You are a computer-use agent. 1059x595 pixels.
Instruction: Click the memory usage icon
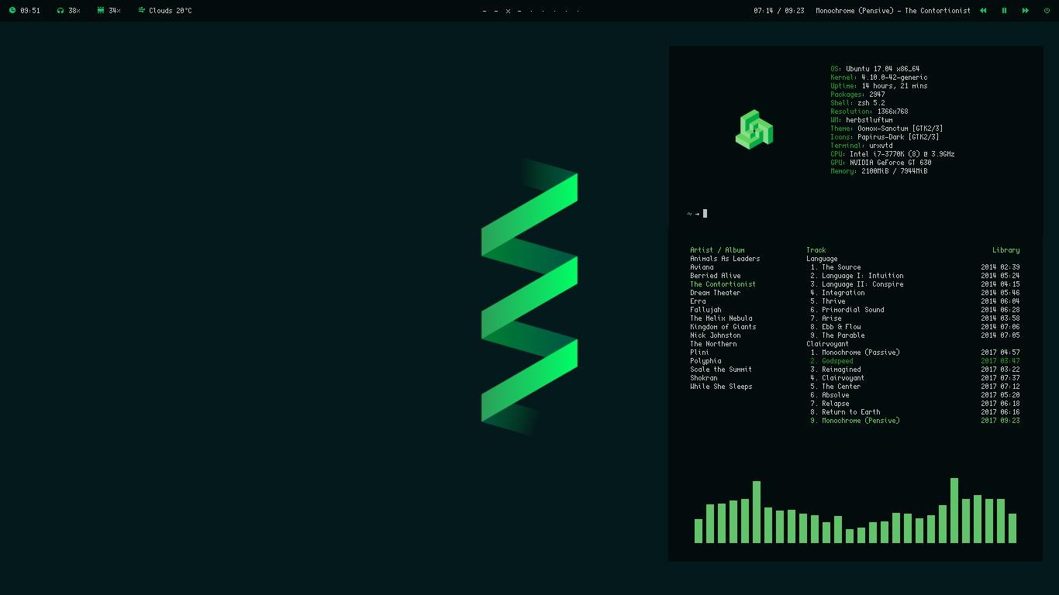pyautogui.click(x=101, y=11)
